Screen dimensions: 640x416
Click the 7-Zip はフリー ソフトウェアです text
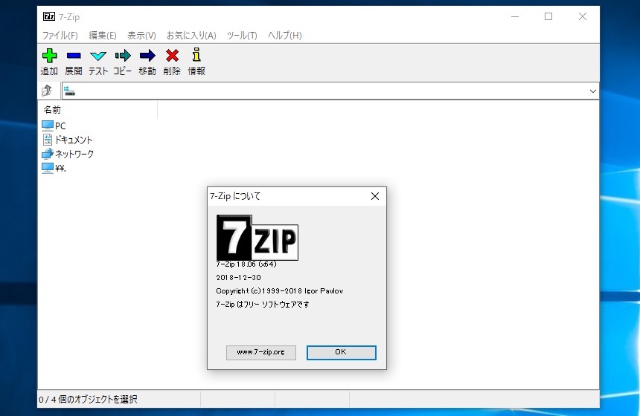pos(263,305)
